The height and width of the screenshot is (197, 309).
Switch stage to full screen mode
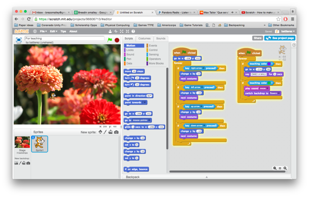click(x=19, y=40)
